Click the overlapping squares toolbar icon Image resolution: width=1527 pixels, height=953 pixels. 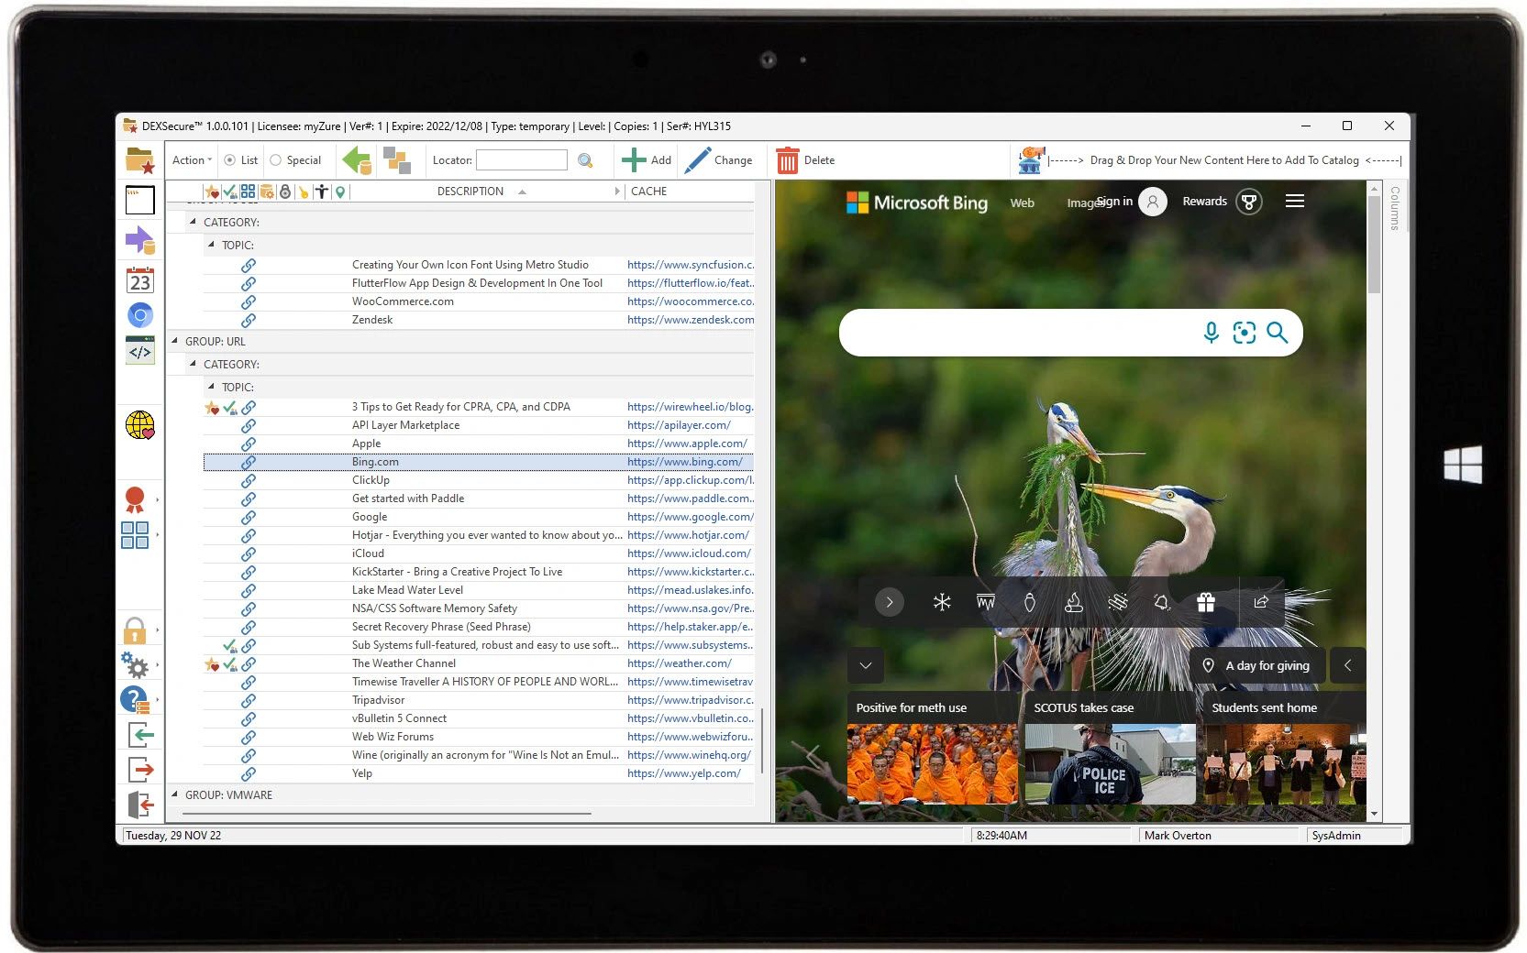pyautogui.click(x=397, y=160)
